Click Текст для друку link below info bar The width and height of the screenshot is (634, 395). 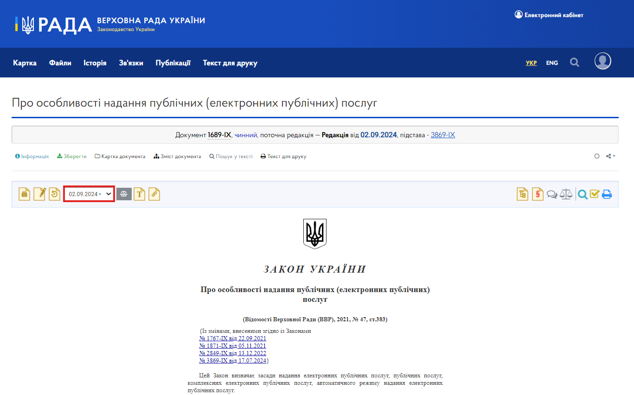(x=283, y=156)
